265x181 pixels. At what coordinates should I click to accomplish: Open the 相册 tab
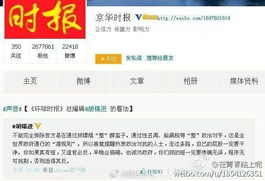tap(190, 81)
